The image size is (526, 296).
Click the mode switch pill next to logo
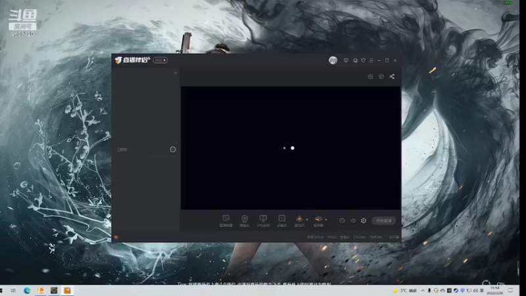point(160,60)
